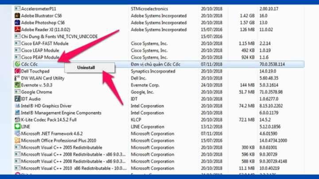This screenshot has height=179, width=319.
Task: Select Intel Management Engine Components name
Action: point(61,113)
